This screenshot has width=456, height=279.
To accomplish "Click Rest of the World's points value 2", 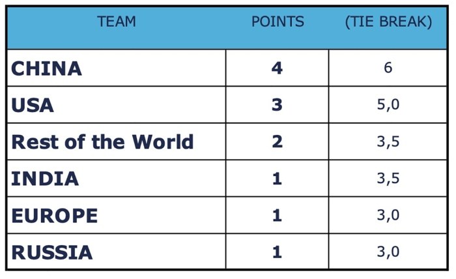I will click(x=278, y=141).
